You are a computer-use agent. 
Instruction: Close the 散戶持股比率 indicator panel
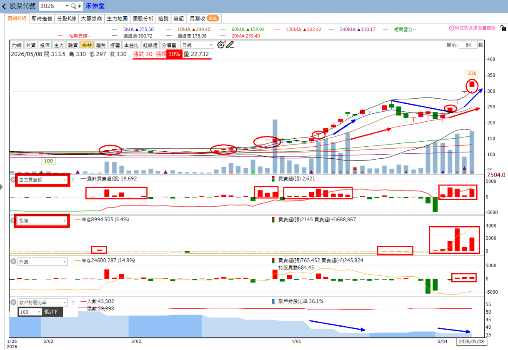13,303
